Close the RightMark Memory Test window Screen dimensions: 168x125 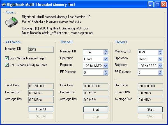164,4
